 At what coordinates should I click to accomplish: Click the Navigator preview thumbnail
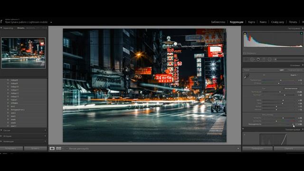(x=23, y=53)
